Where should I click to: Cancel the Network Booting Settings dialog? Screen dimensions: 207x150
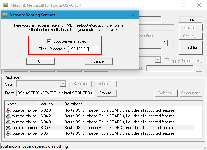(99, 61)
